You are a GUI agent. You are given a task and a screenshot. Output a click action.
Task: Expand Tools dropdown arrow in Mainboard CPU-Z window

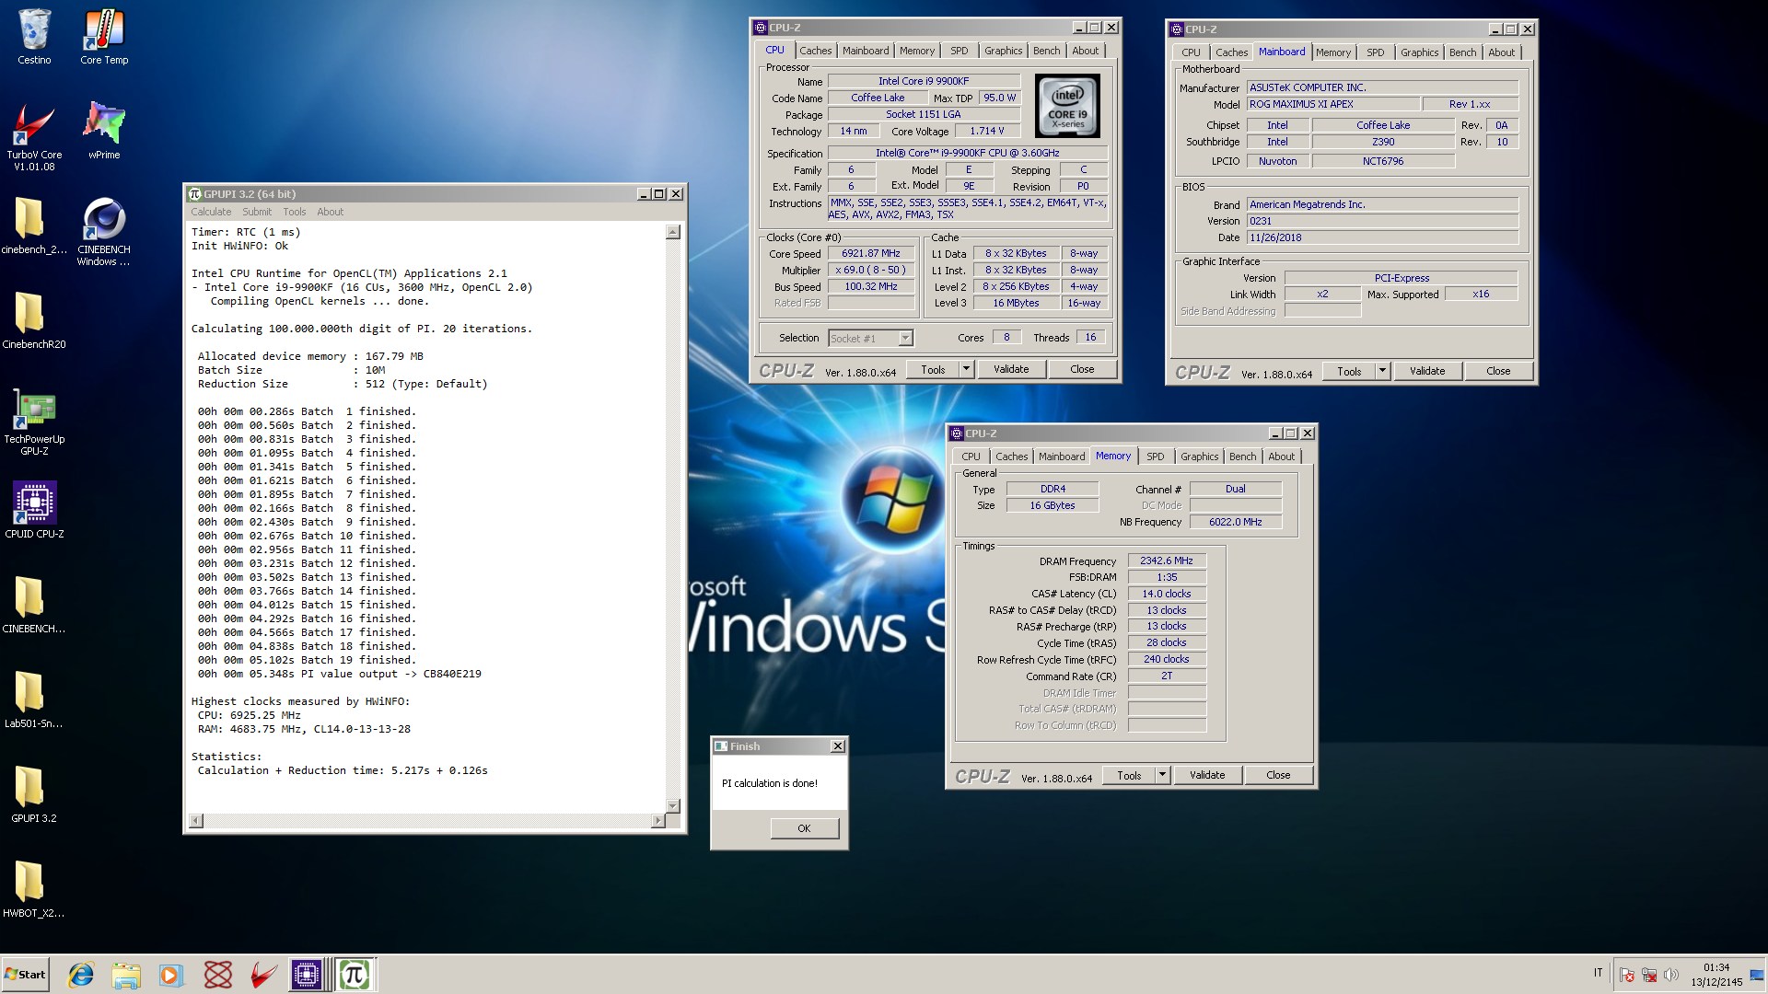coord(1382,371)
